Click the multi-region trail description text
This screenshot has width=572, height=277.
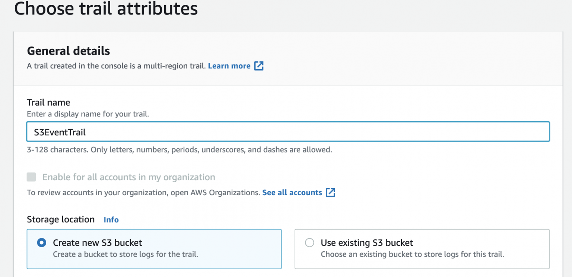pyautogui.click(x=115, y=66)
